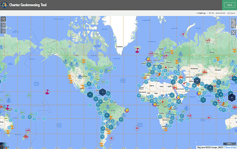
Task: Click the red cross marker near Novaya Zemlya
Action: tap(183, 34)
